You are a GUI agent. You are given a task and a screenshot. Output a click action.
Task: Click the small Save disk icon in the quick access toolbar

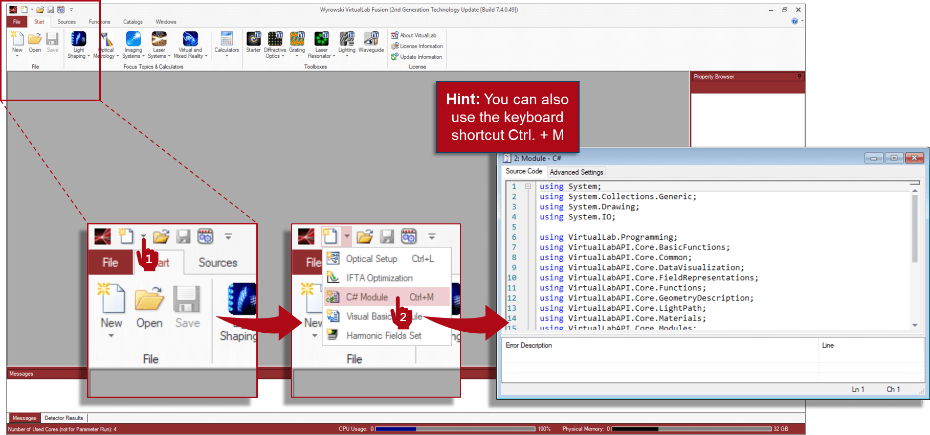pos(51,10)
